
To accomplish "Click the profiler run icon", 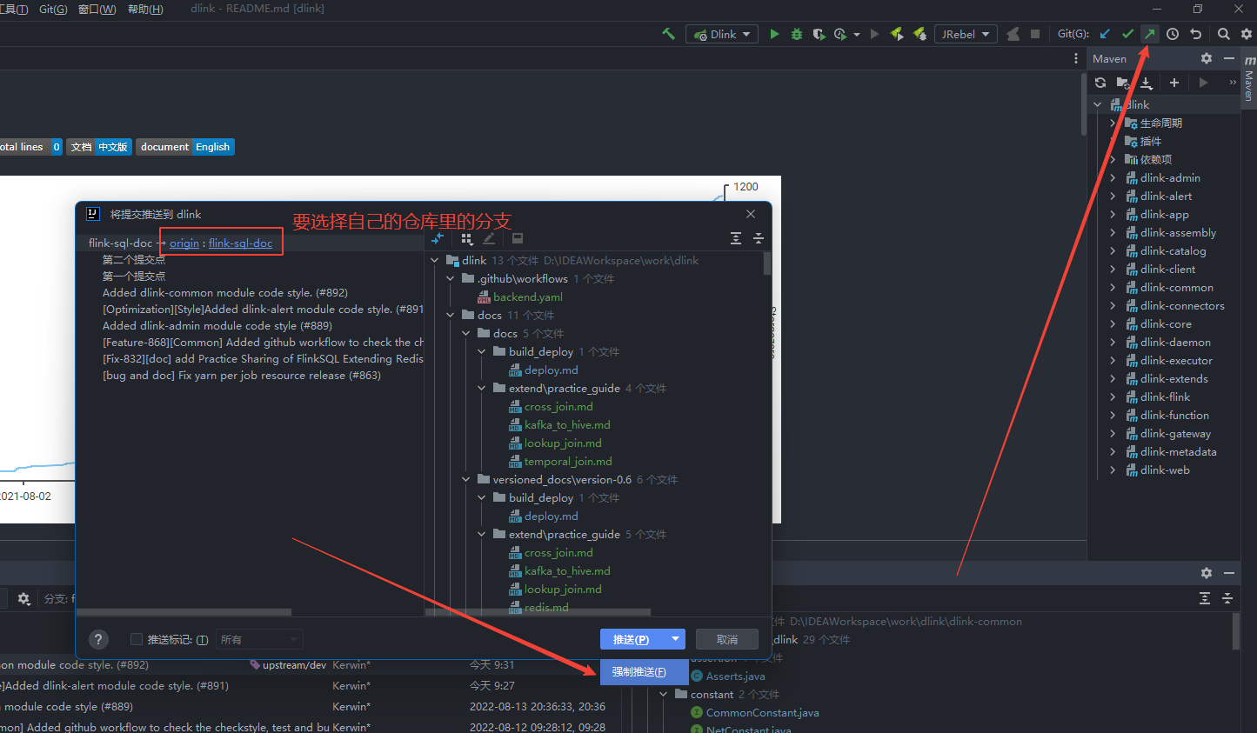I will [x=840, y=34].
